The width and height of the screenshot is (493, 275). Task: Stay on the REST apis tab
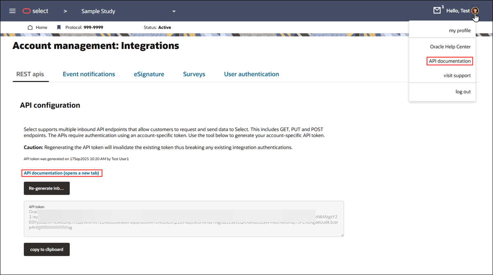(x=30, y=74)
